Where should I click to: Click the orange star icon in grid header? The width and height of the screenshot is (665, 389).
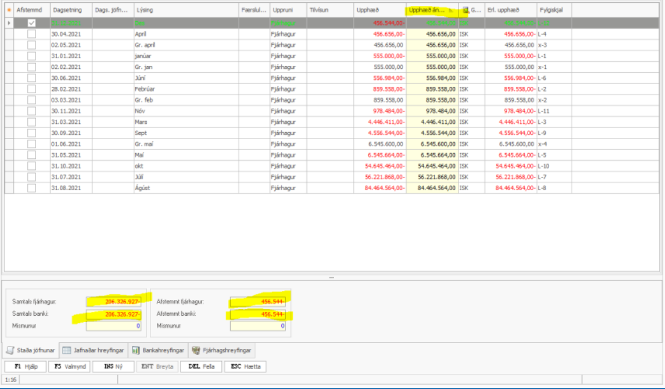click(9, 10)
